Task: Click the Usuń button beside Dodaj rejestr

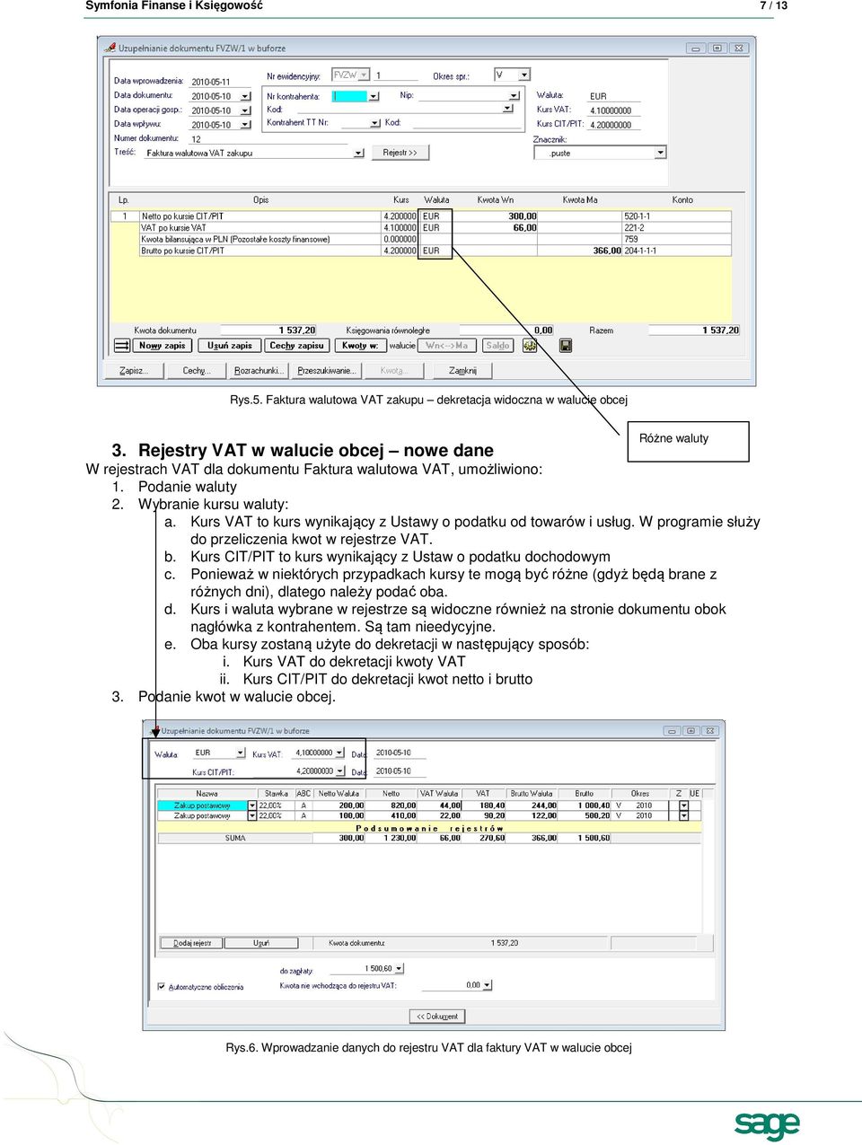Action: pos(261,943)
